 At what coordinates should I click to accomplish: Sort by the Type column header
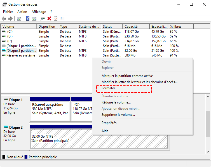68,27
